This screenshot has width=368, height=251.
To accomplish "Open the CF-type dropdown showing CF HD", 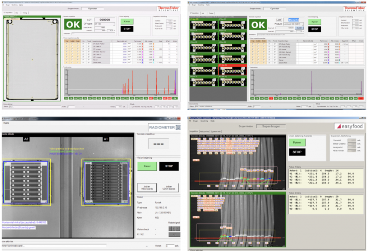I will pos(105,24).
